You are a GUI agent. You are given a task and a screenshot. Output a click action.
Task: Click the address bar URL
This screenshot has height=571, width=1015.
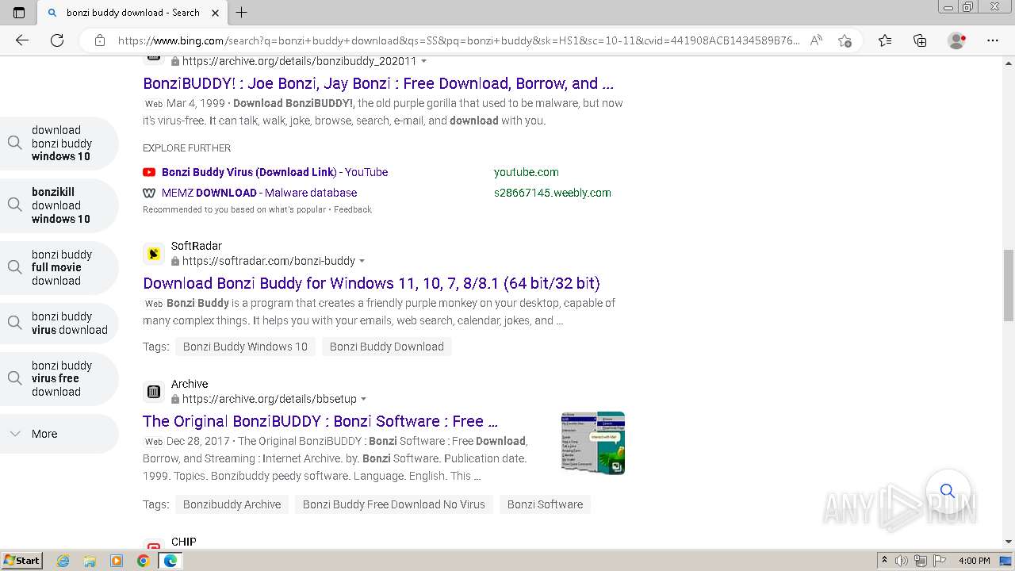458,40
